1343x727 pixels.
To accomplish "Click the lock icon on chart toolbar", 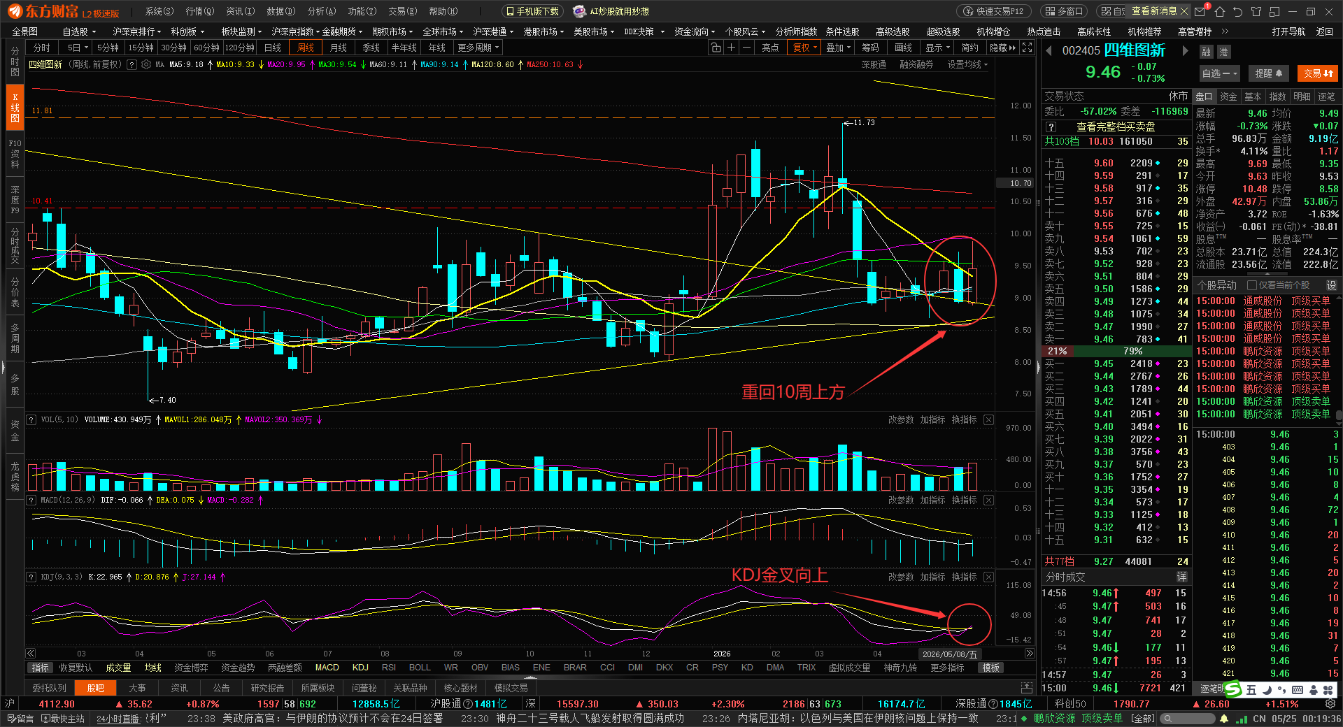I will pos(716,48).
